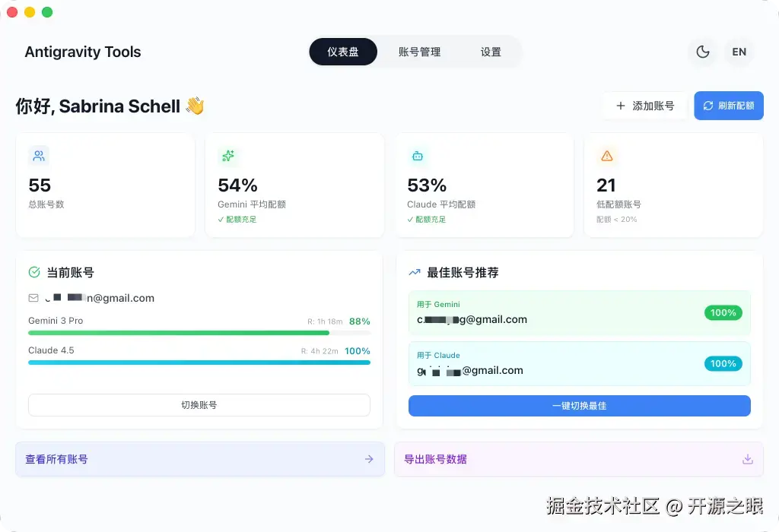Click the 100% badge on the Gemini recommendation
Viewport: 779px width, 532px height.
[x=722, y=312]
